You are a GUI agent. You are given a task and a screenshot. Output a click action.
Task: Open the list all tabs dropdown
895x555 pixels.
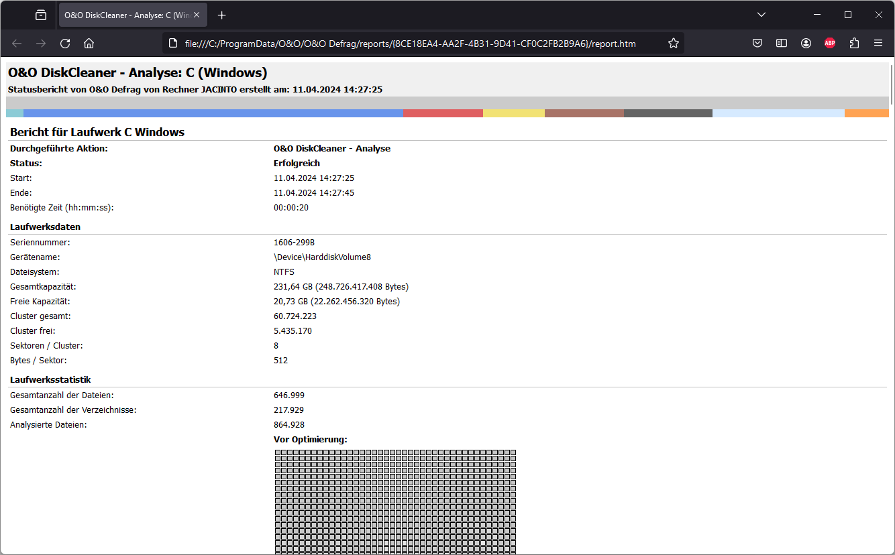761,15
